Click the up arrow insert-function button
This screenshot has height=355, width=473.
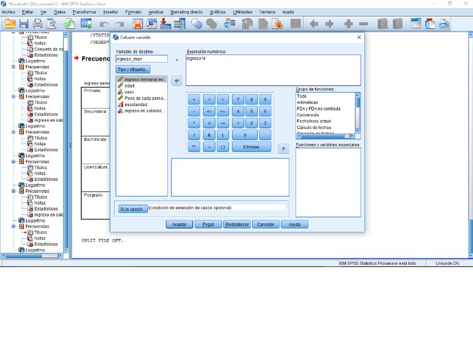[x=284, y=148]
